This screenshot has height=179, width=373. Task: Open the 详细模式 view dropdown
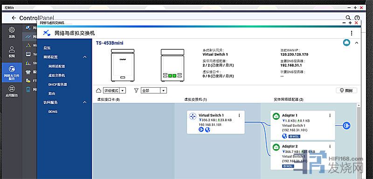click(114, 90)
